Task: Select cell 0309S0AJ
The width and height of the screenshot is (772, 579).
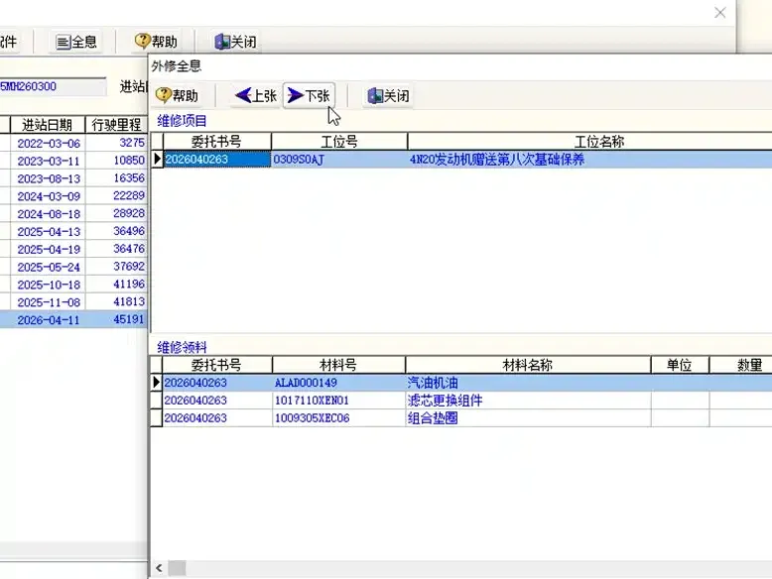Action: click(339, 159)
